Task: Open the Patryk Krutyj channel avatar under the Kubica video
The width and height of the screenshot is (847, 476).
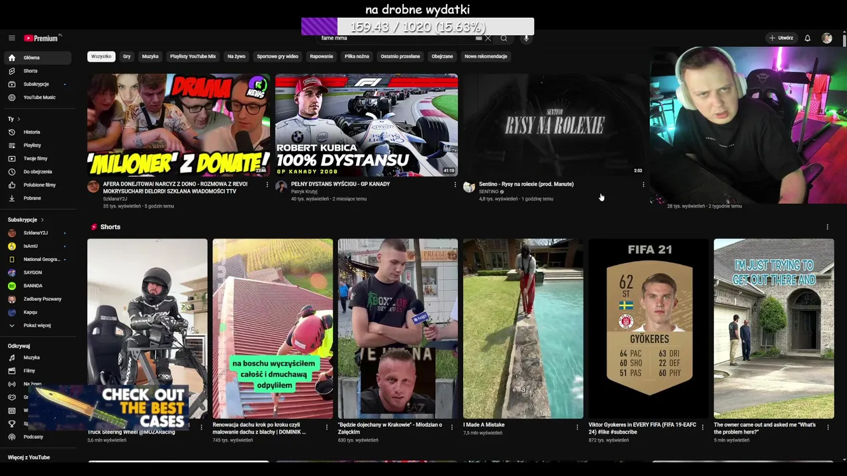Action: click(x=281, y=186)
